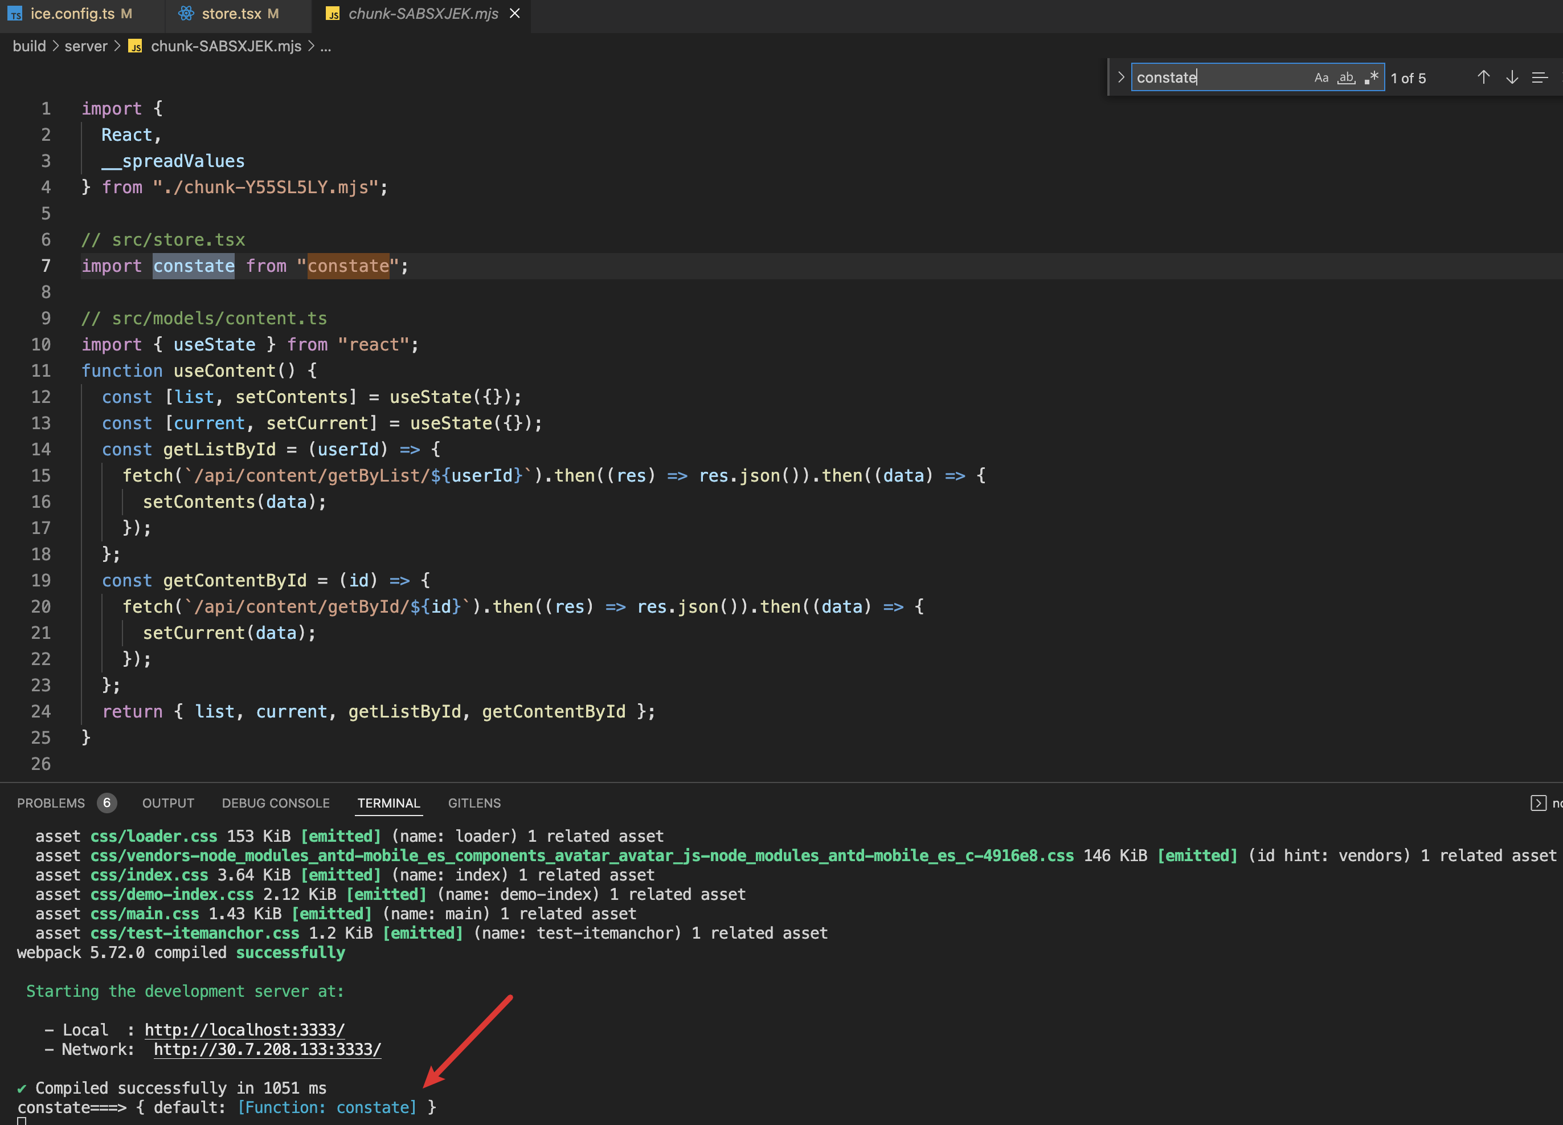The width and height of the screenshot is (1563, 1125).
Task: Open the Network address http://30.7.208.133:3333/ link
Action: point(267,1049)
